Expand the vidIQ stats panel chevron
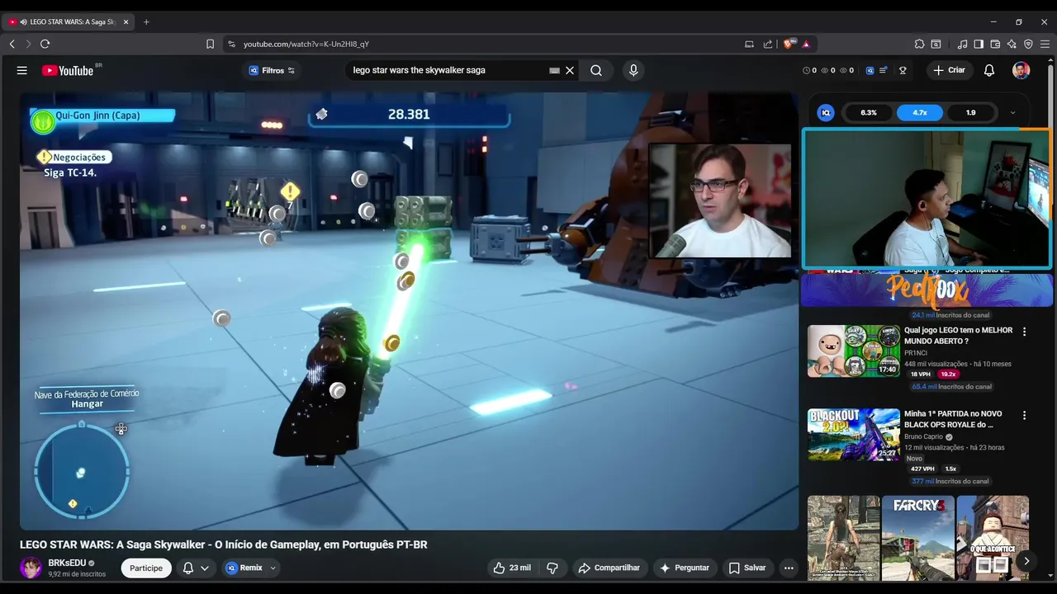1057x594 pixels. (1013, 112)
